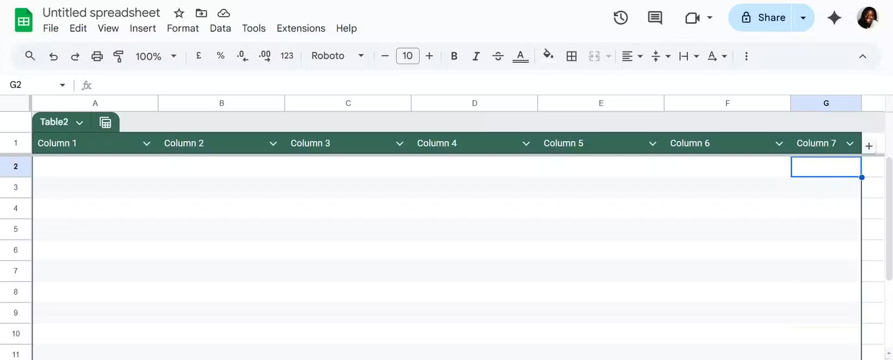The height and width of the screenshot is (360, 893).
Task: Star the Untitled spreadsheet
Action: click(x=179, y=13)
